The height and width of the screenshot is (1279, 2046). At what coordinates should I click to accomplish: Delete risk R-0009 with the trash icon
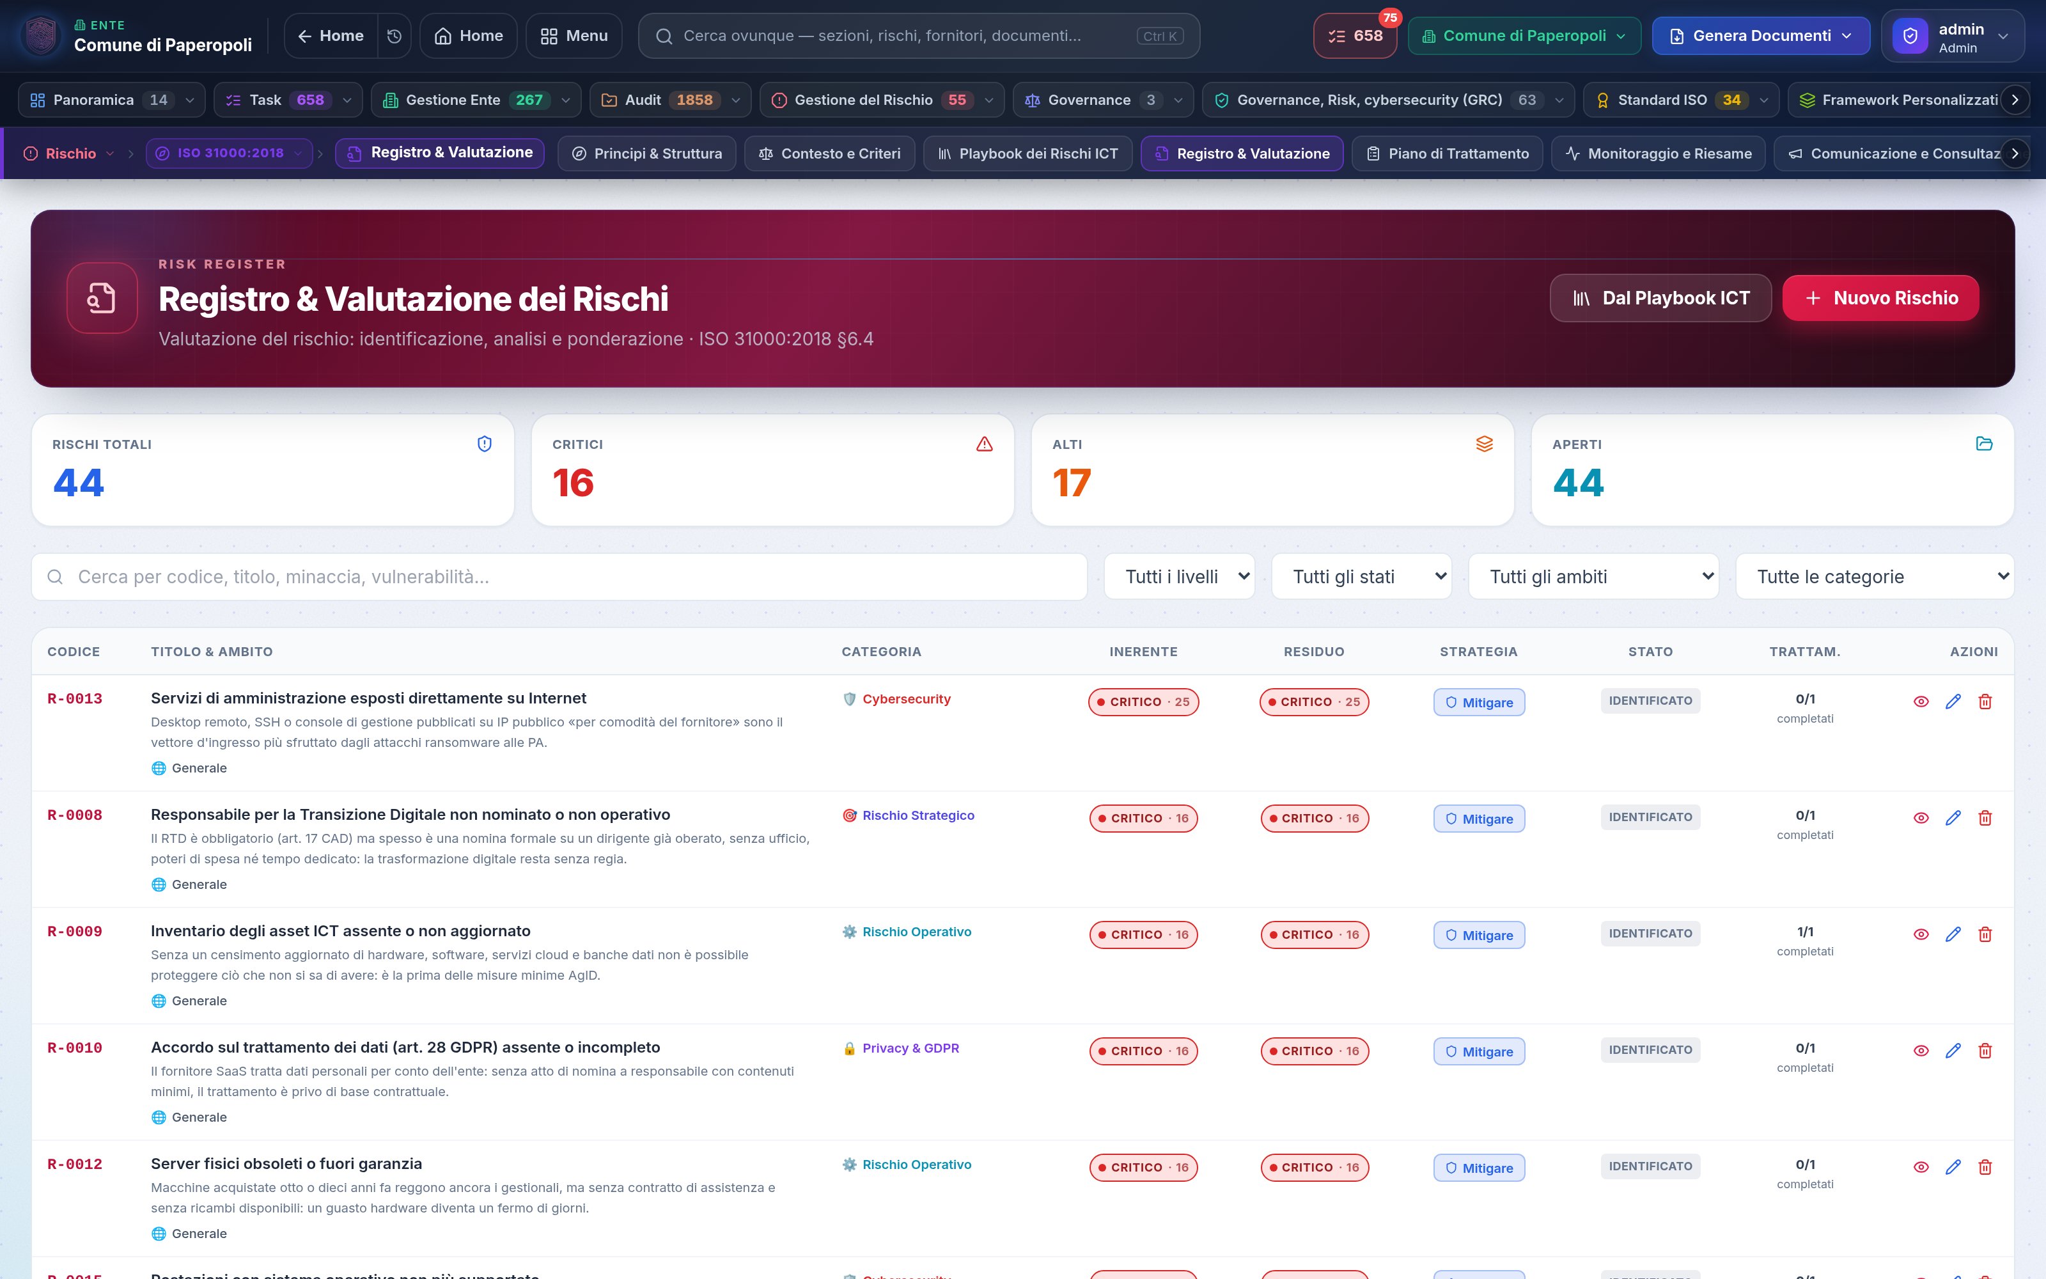[1985, 935]
